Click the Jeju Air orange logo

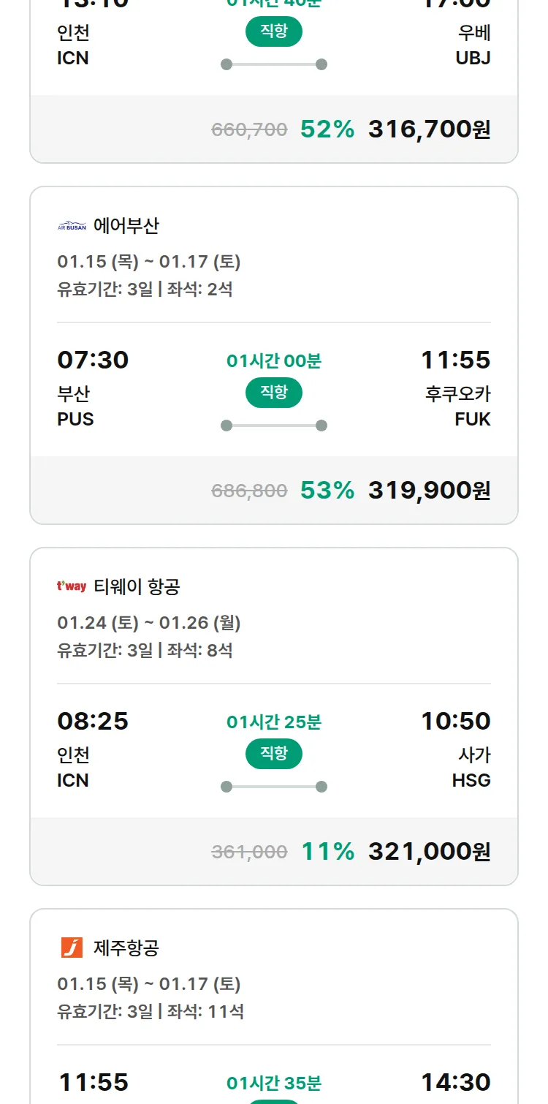pyautogui.click(x=72, y=948)
